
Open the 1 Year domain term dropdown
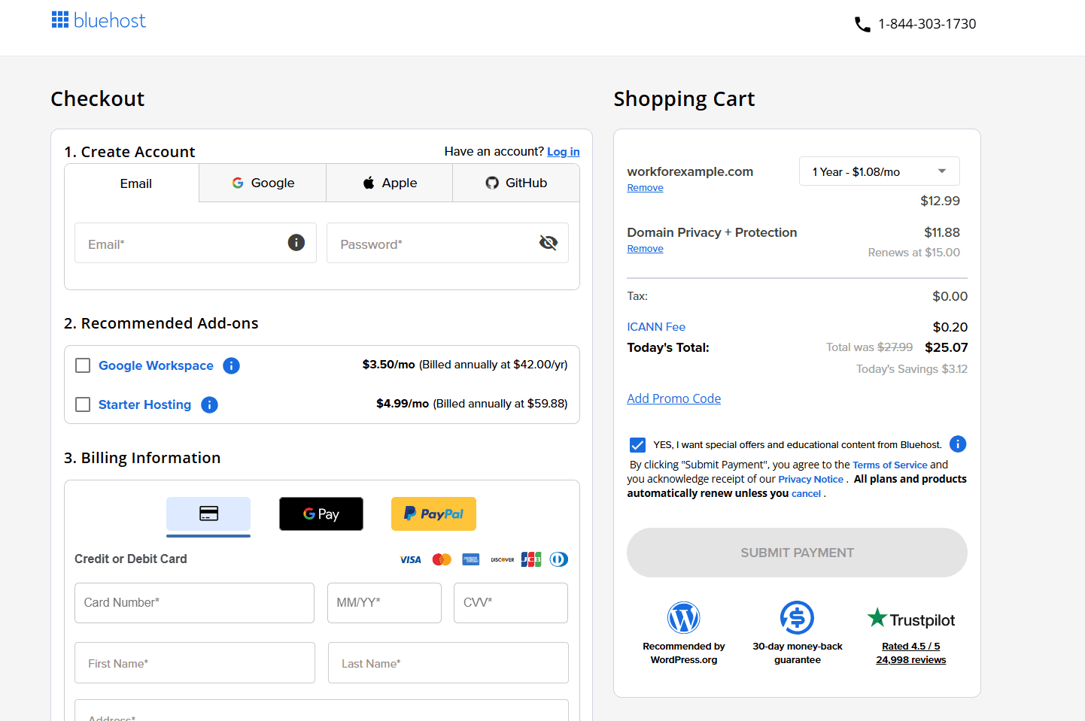[x=879, y=171]
